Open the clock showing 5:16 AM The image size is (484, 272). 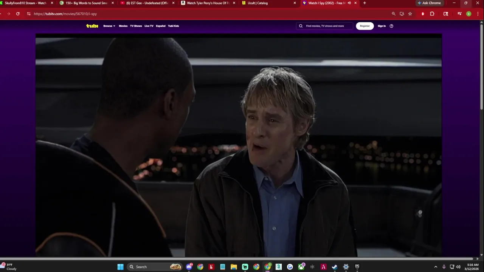click(473, 267)
